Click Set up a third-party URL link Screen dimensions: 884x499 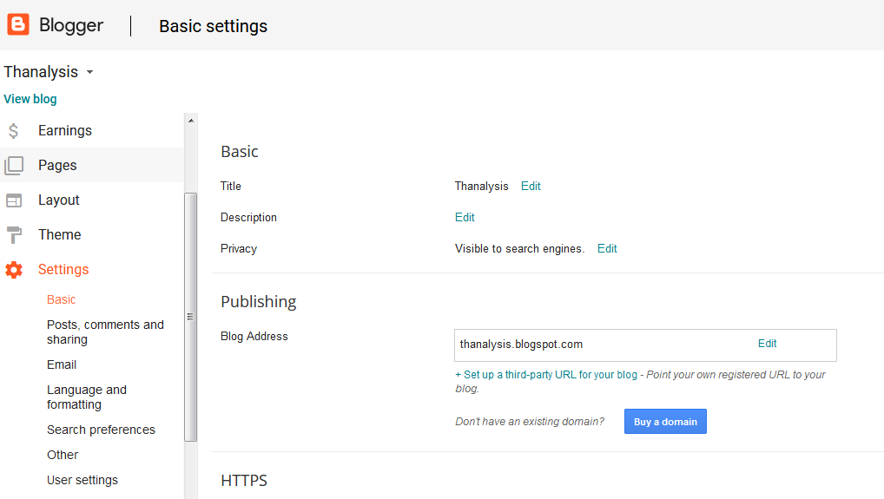tap(546, 375)
